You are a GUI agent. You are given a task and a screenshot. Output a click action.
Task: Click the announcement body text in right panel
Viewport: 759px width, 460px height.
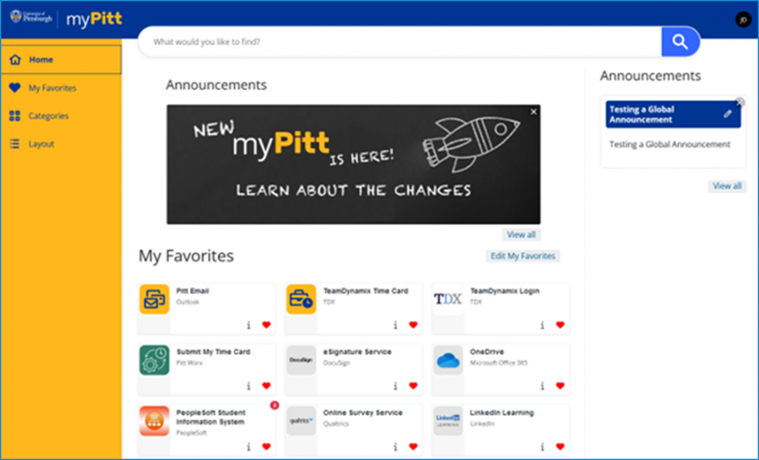[670, 144]
